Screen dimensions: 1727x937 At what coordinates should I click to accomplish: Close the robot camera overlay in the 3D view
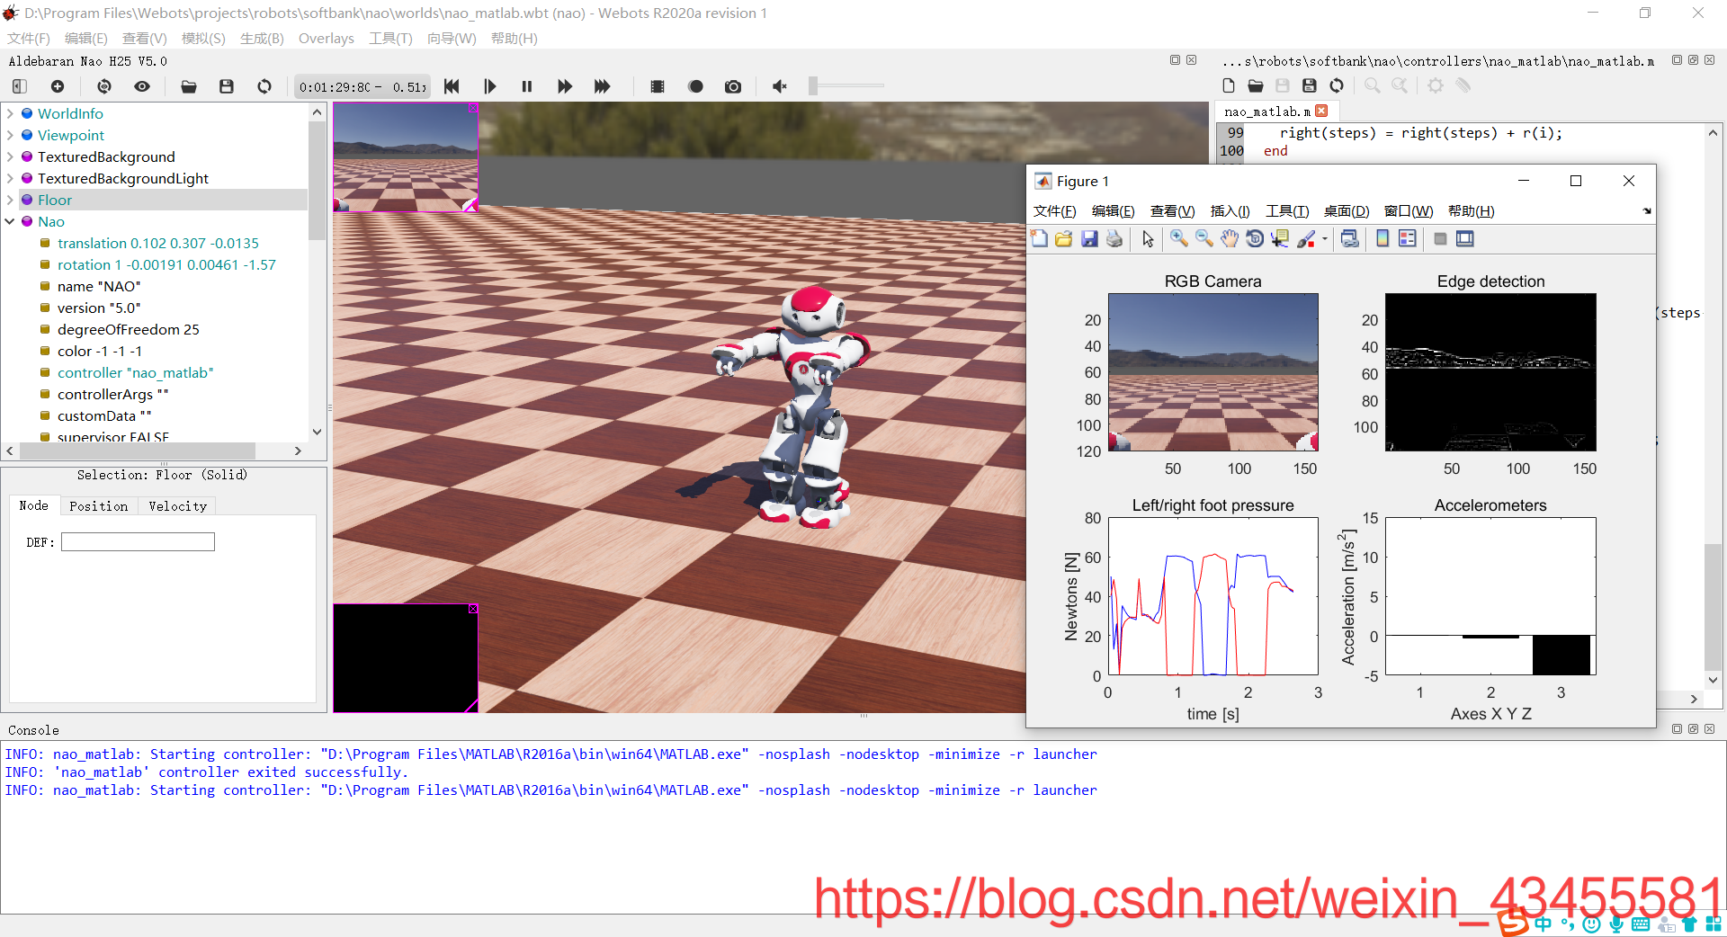tap(473, 108)
